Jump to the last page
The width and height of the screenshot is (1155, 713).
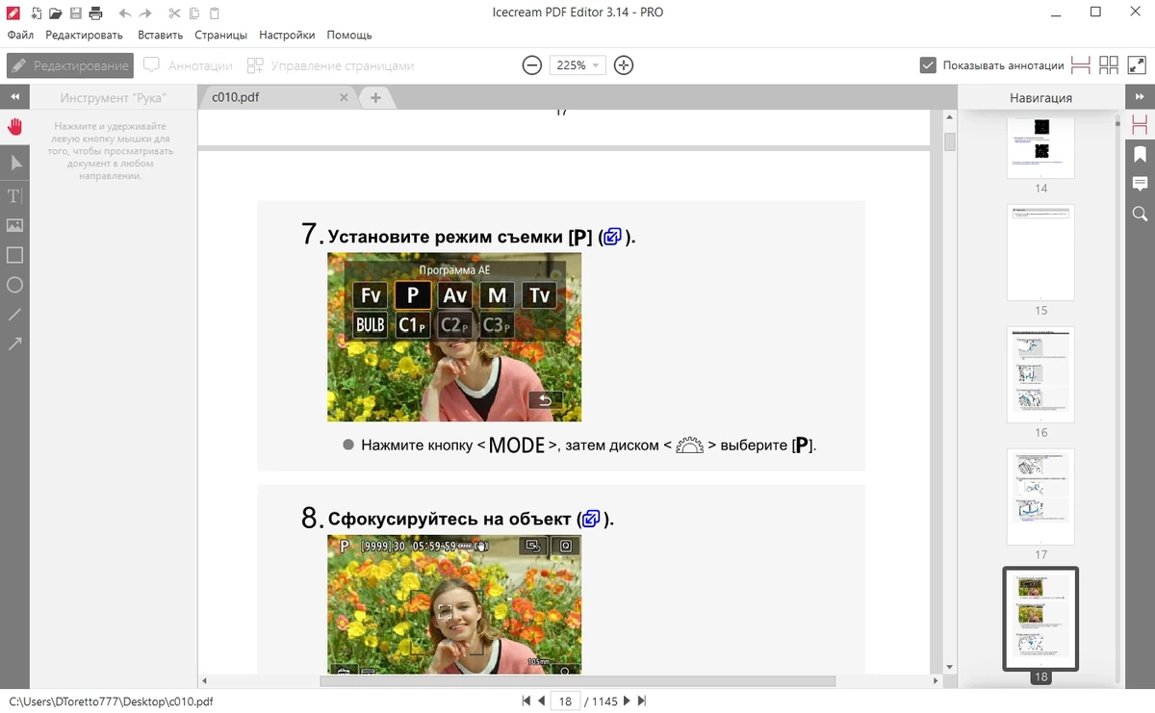tap(642, 701)
